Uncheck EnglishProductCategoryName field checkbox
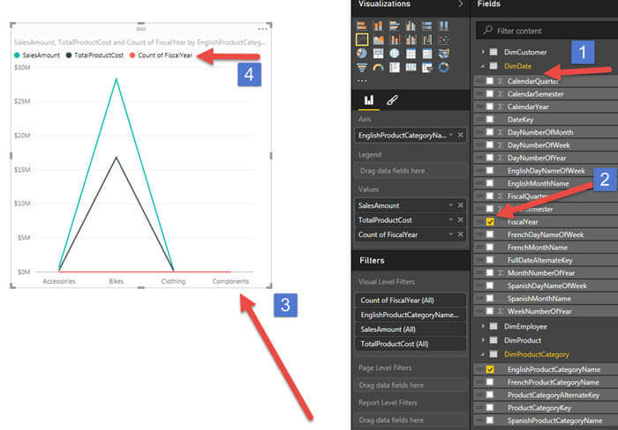Viewport: 618px width, 430px height. tap(490, 369)
